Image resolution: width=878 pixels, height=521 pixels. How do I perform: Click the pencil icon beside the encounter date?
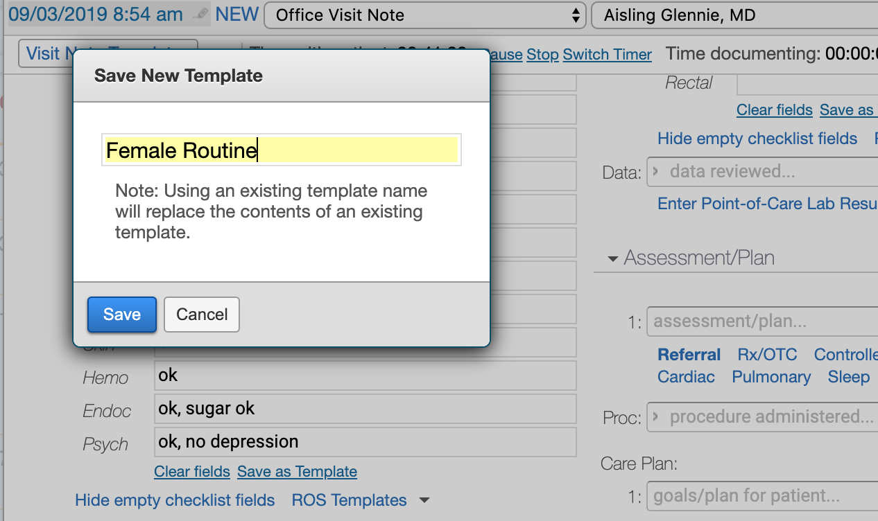pyautogui.click(x=200, y=14)
